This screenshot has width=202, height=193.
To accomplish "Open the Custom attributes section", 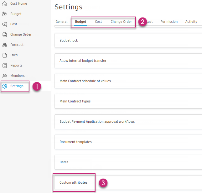I will click(74, 182).
